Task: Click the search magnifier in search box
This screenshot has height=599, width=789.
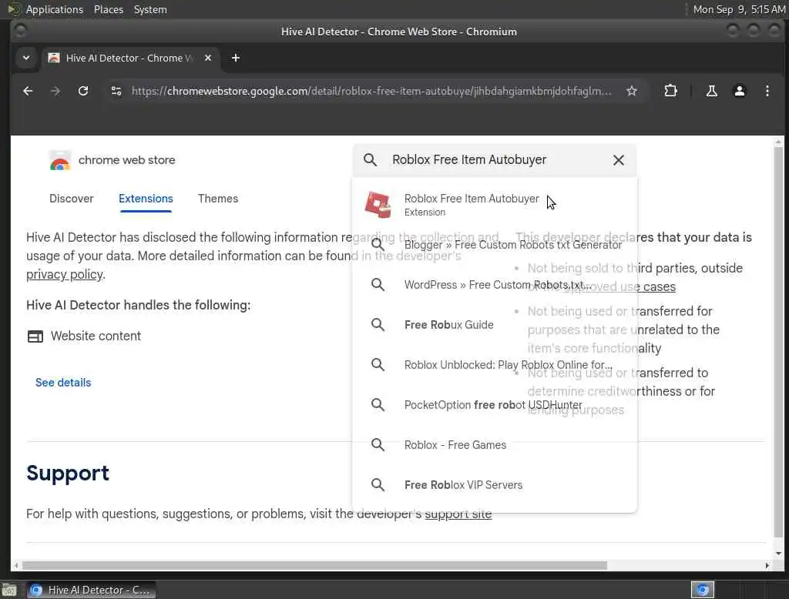Action: click(x=371, y=160)
